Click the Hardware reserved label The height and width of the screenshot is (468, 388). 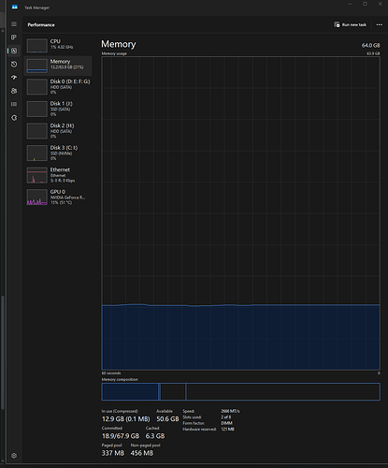coord(199,430)
